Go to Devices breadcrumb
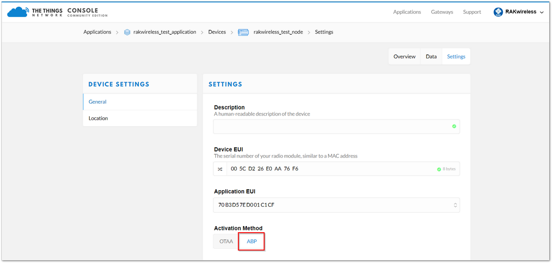 [x=217, y=32]
